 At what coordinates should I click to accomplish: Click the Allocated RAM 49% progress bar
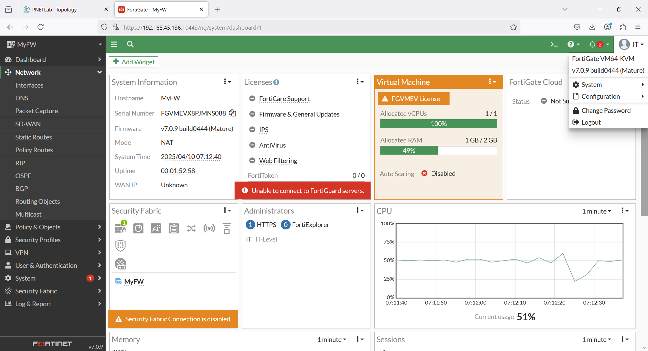(438, 151)
